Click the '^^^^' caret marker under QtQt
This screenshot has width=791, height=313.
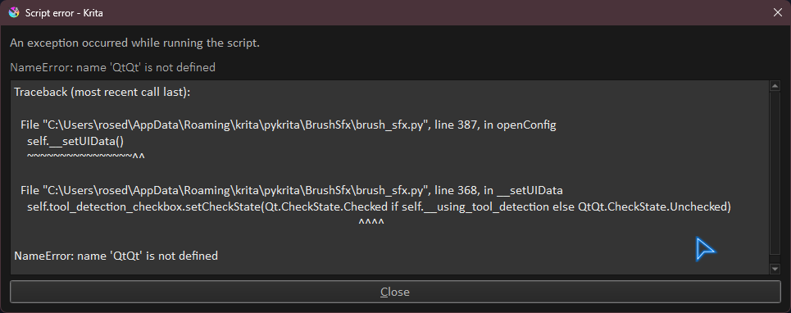pyautogui.click(x=371, y=222)
